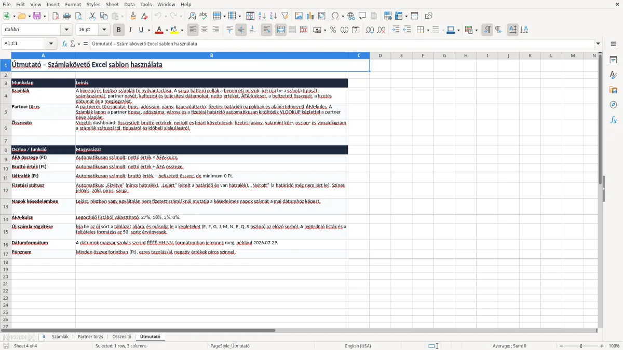Viewport: 623px width, 350px height.
Task: Run the spelling check
Action: 203,16
